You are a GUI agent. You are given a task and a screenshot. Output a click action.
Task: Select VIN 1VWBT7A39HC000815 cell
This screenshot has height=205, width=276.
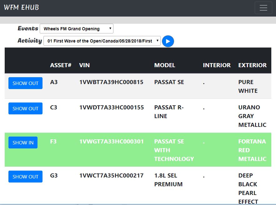tap(111, 82)
